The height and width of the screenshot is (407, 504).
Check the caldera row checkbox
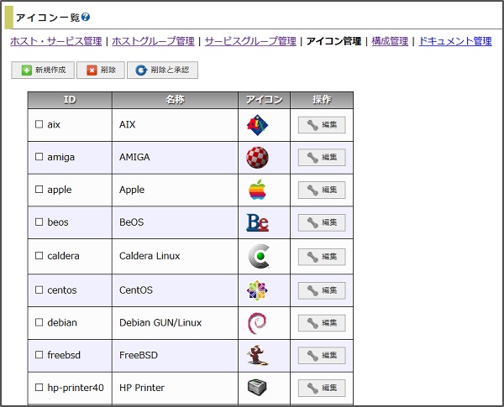point(39,255)
